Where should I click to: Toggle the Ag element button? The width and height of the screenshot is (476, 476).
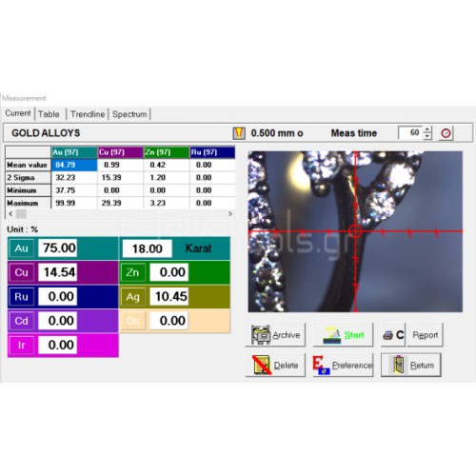[x=133, y=297]
